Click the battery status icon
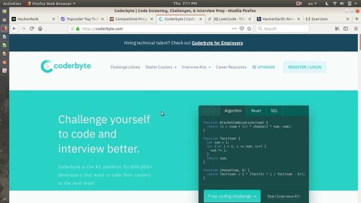 (350, 3)
